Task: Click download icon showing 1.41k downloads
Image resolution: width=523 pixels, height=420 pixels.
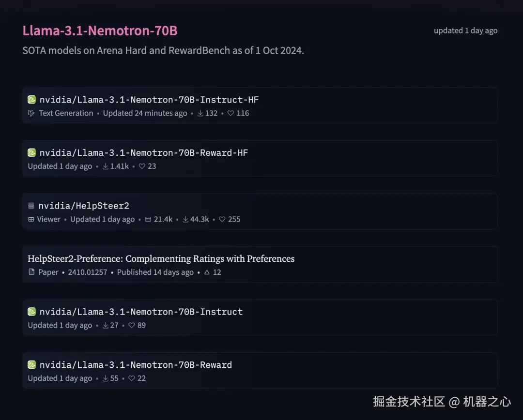Action: [x=106, y=166]
